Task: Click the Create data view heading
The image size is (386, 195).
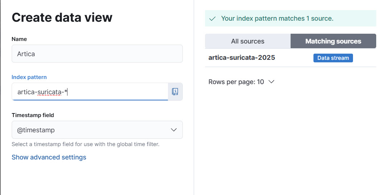Action: 62,17
